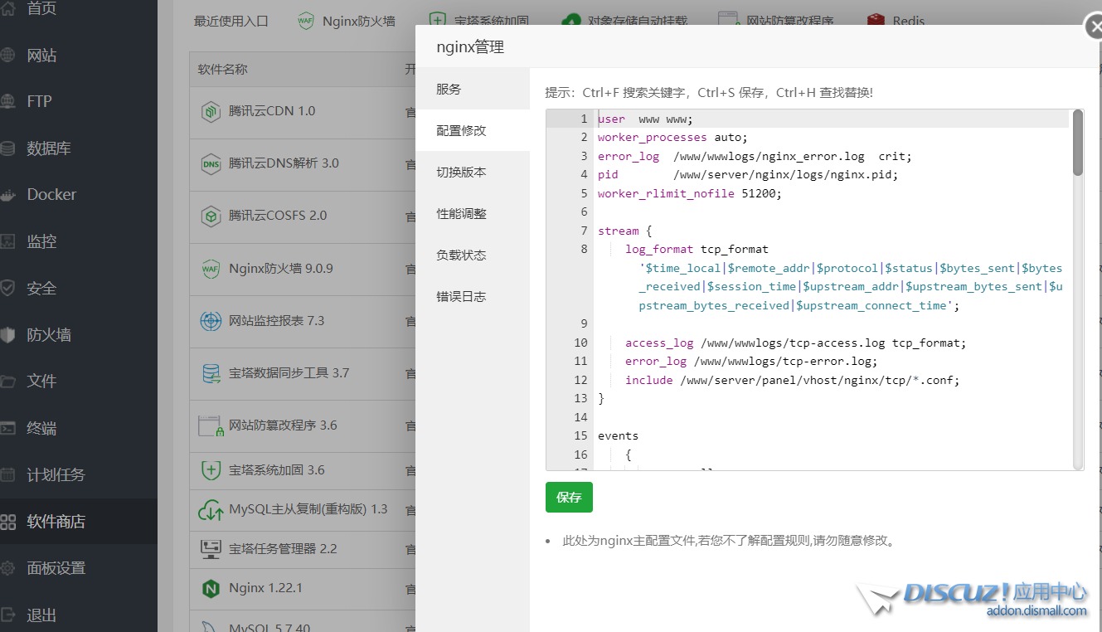Go to 防火墙 in the sidebar

(48, 335)
